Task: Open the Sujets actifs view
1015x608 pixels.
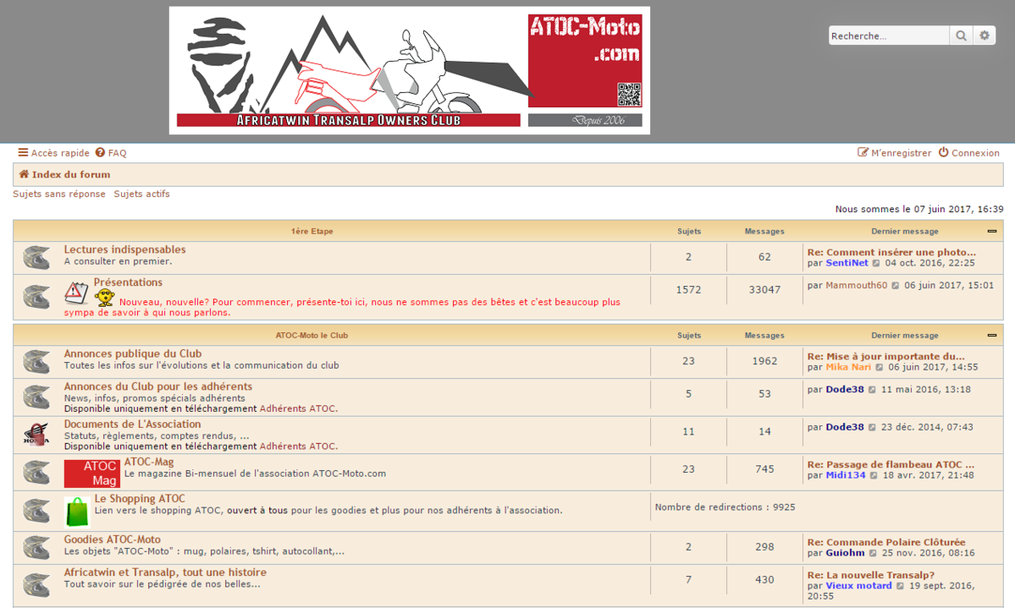Action: [x=141, y=194]
